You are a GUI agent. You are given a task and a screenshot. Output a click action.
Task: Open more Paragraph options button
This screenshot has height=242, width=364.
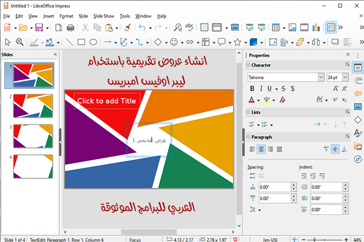[x=347, y=136]
